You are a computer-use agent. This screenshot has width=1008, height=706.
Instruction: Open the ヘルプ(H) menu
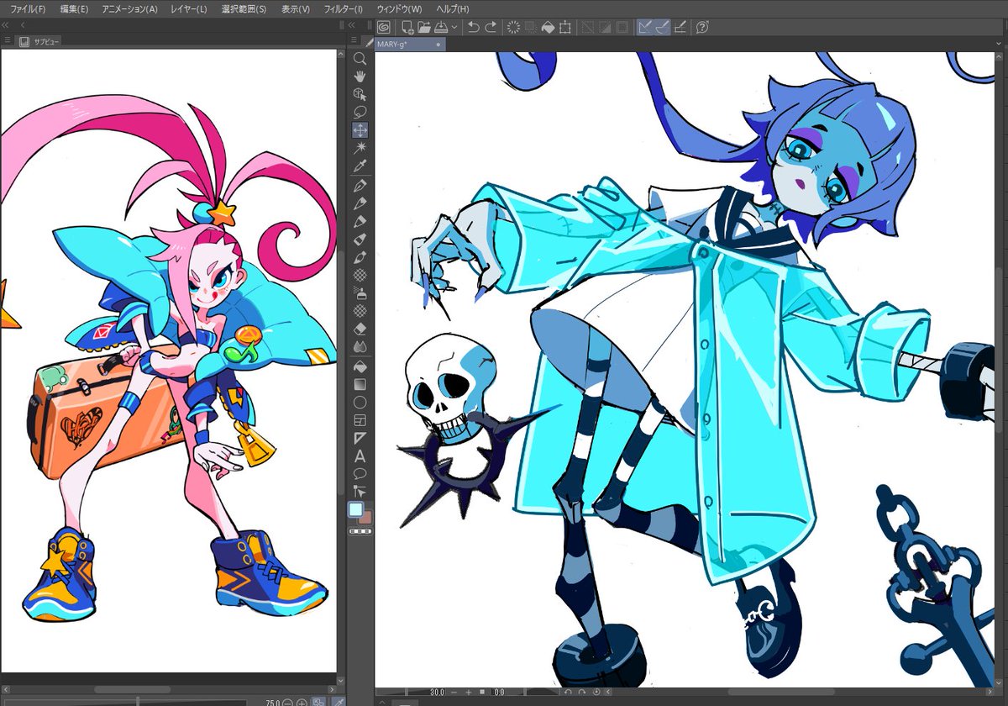click(453, 8)
